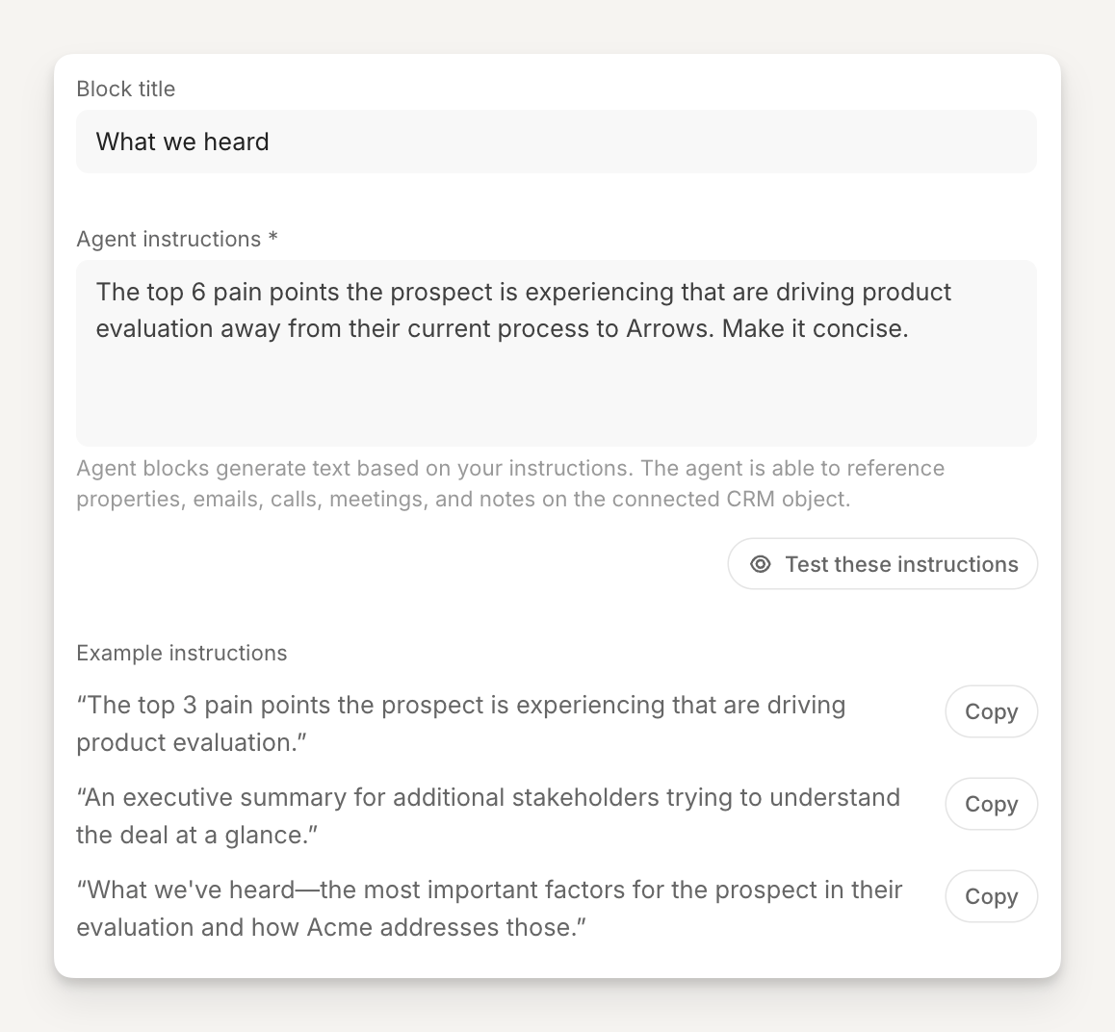
Task: Select the executive summary example text
Action: pos(487,815)
